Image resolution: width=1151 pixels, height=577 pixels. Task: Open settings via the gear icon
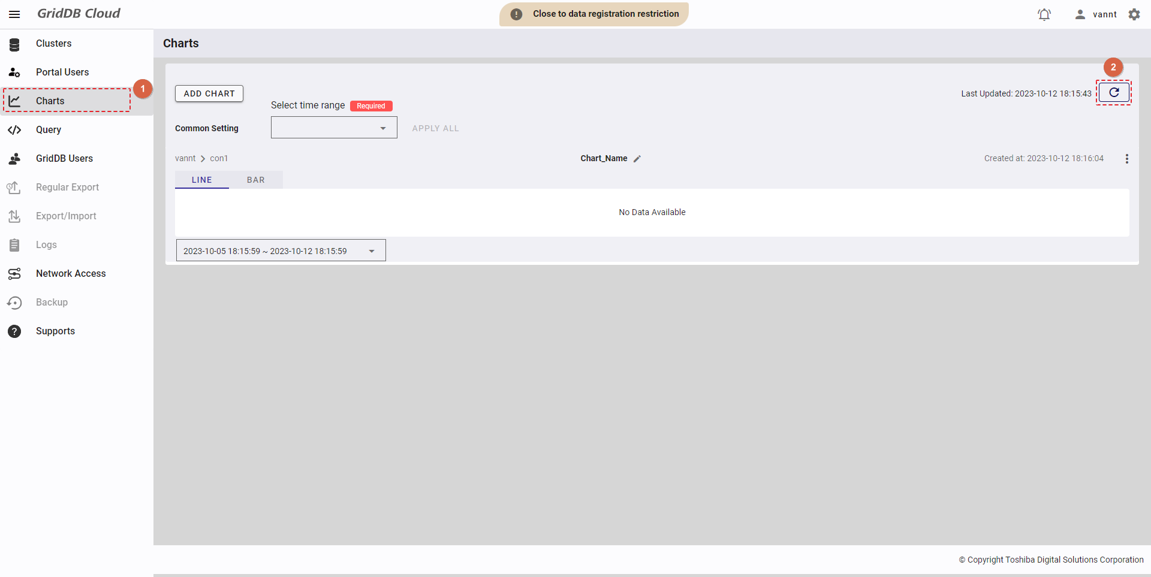tap(1134, 14)
